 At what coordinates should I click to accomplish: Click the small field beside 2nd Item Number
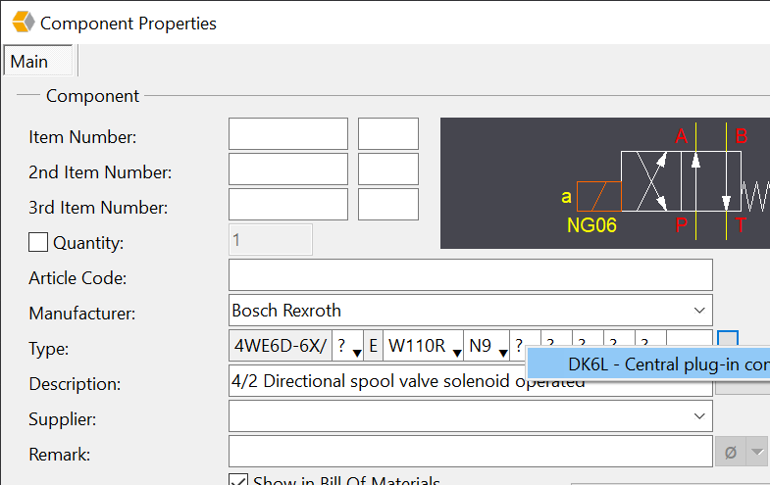(x=388, y=169)
